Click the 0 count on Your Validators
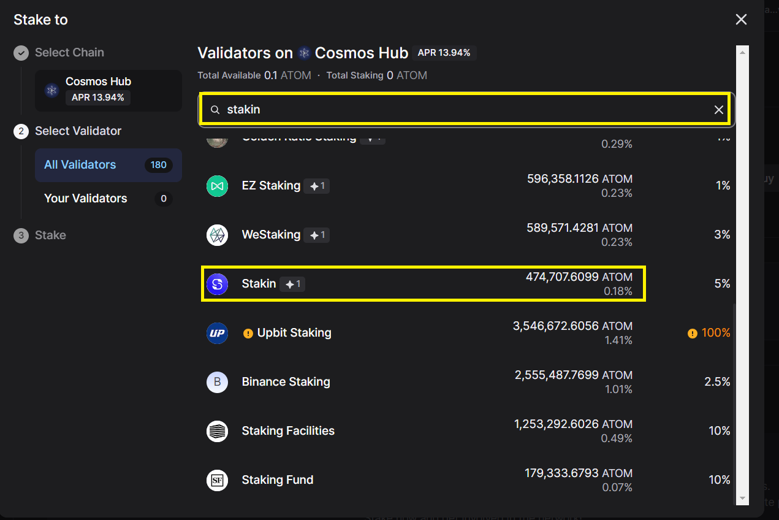 [163, 199]
